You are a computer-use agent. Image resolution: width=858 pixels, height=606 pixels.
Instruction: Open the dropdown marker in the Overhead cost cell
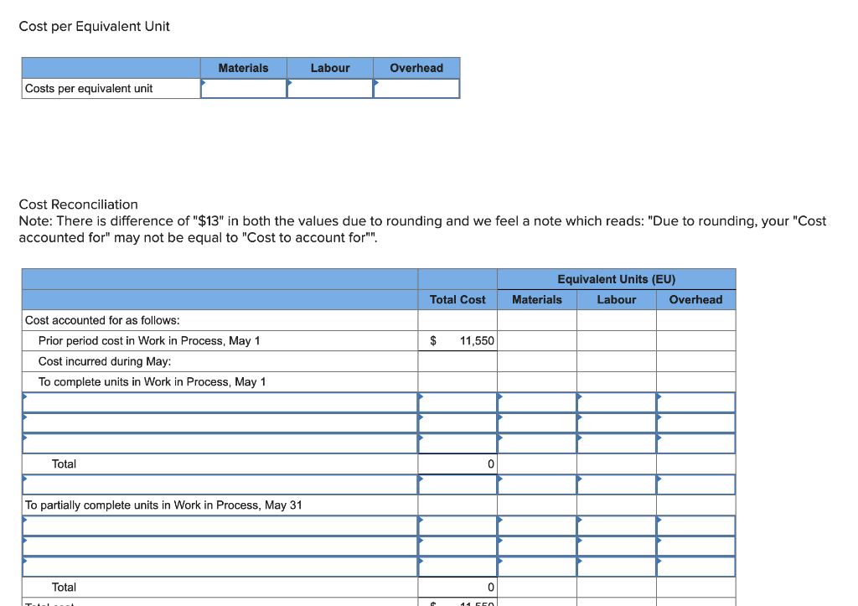pyautogui.click(x=376, y=84)
